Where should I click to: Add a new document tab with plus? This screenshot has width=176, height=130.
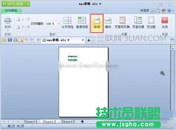click(x=89, y=40)
